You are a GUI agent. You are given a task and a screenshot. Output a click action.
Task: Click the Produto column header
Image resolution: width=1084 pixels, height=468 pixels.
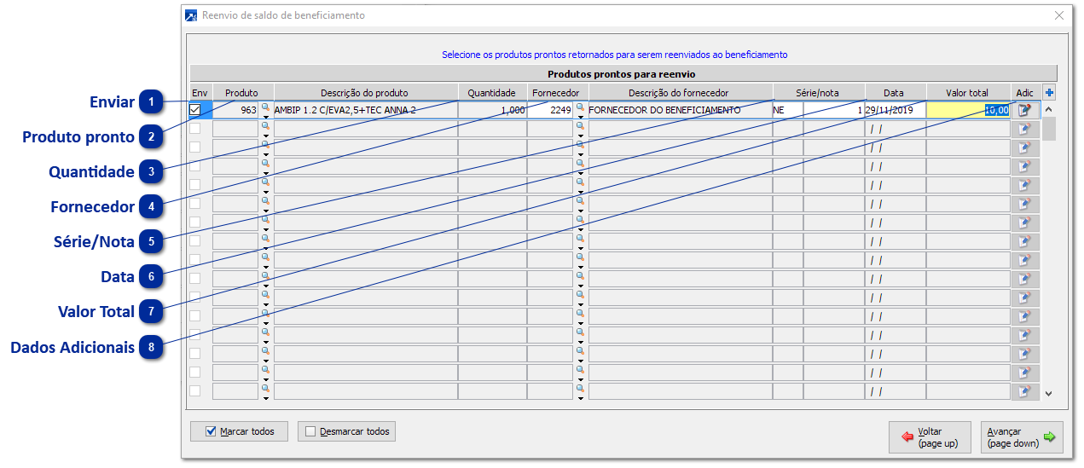click(242, 92)
